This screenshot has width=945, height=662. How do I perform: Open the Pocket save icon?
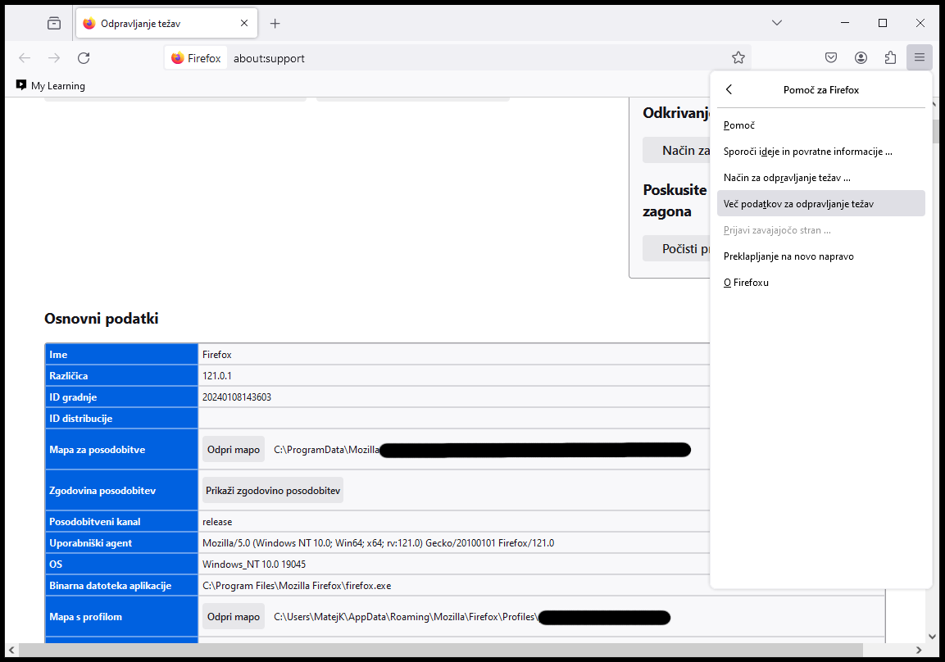coord(831,58)
